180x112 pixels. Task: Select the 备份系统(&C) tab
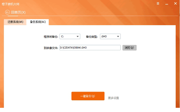pos(38,22)
